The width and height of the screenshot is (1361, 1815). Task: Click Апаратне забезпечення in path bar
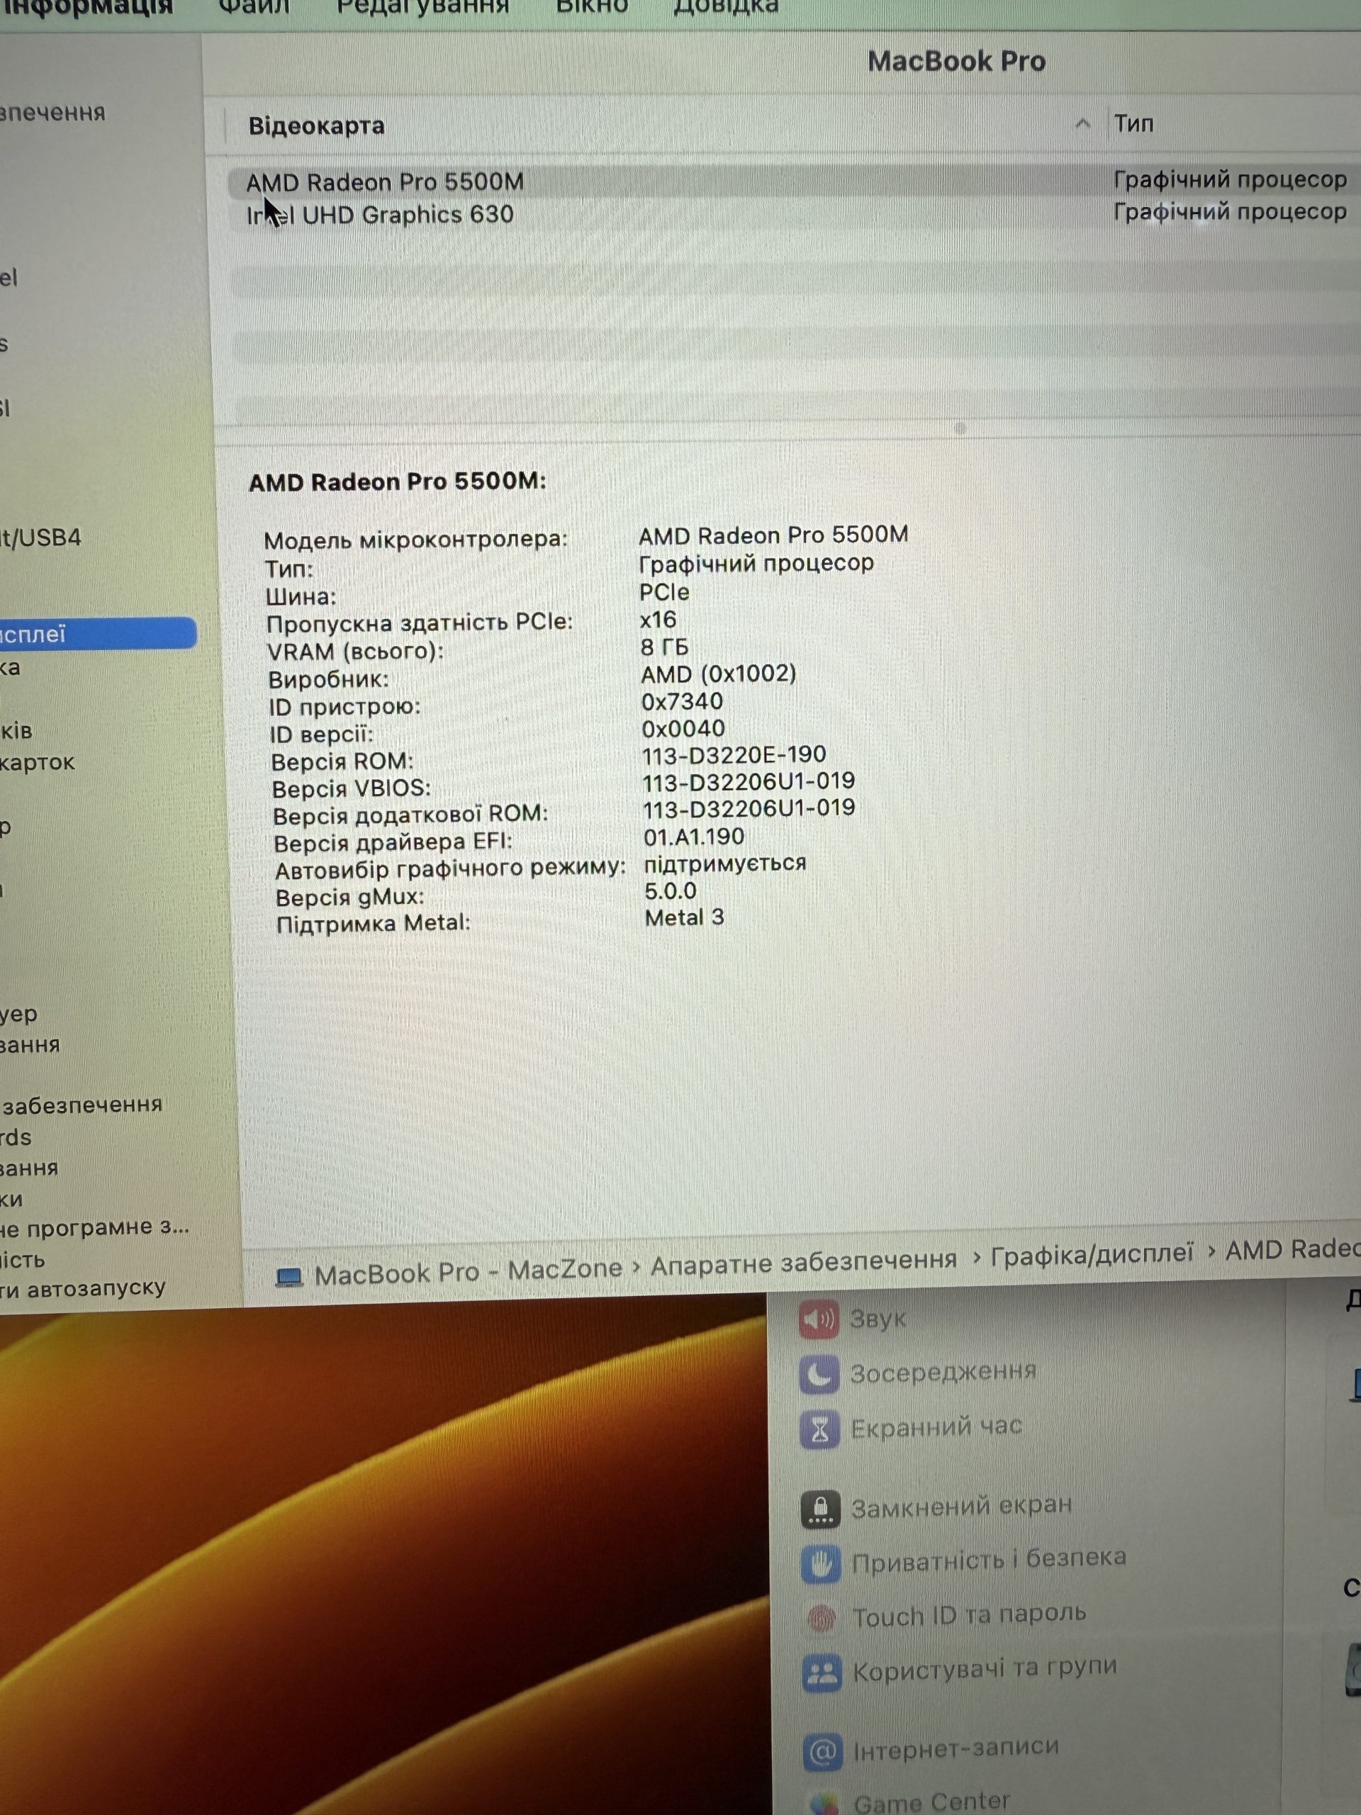(803, 1262)
